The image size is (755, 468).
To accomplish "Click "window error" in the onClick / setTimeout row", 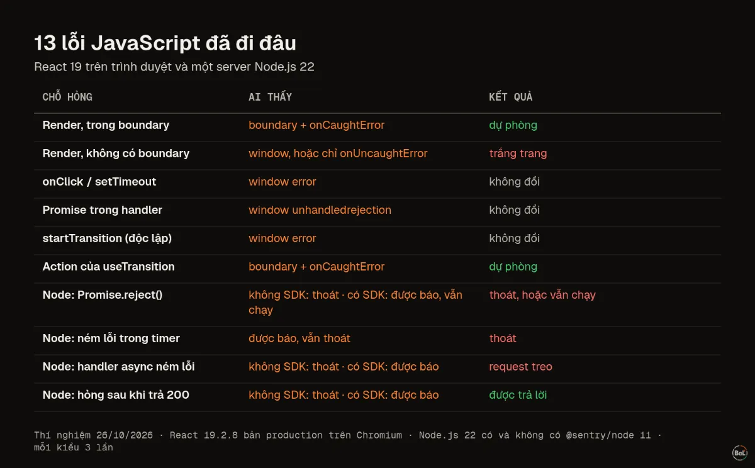I will [x=282, y=182].
